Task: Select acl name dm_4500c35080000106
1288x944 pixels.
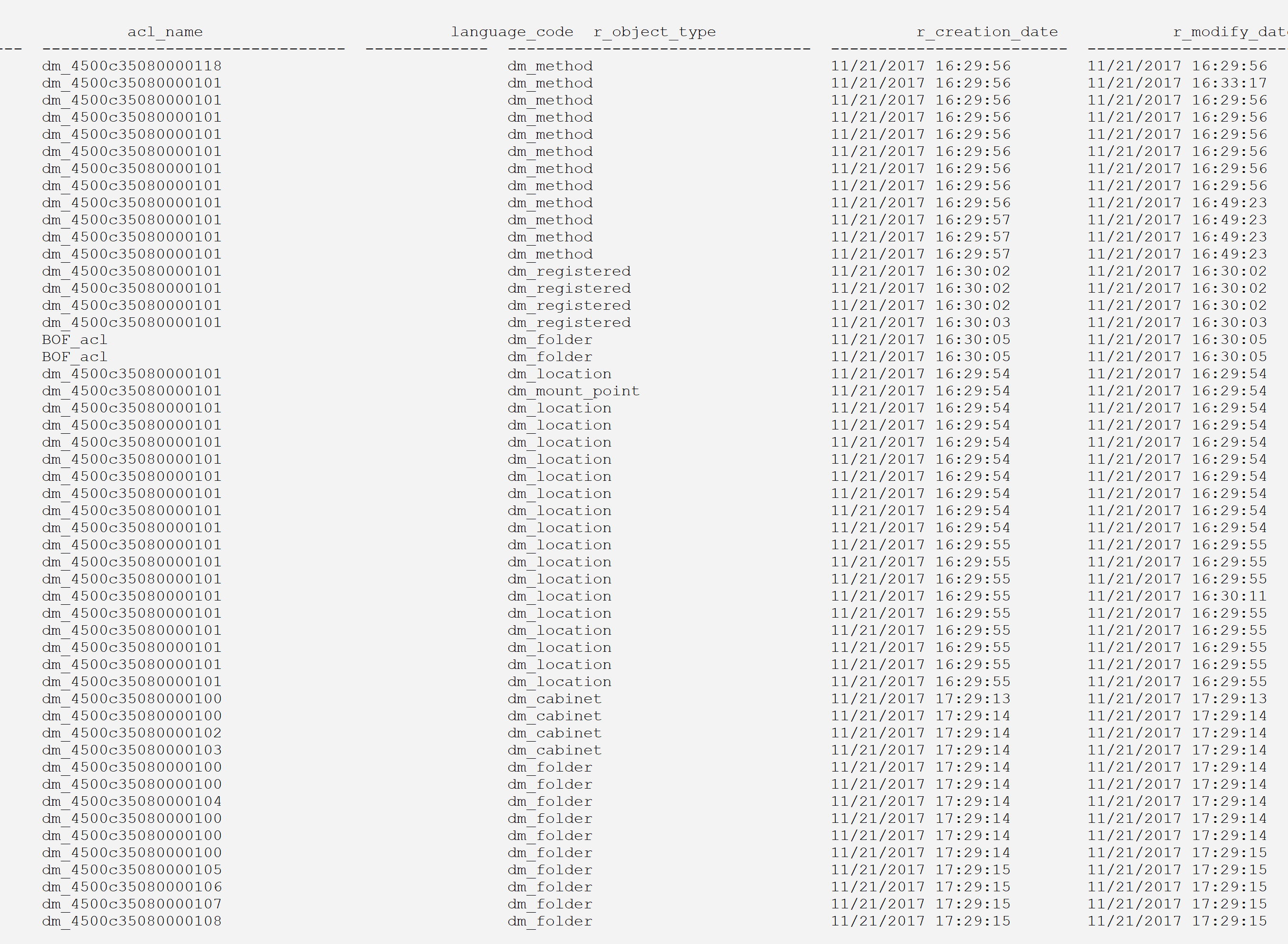Action: (132, 887)
